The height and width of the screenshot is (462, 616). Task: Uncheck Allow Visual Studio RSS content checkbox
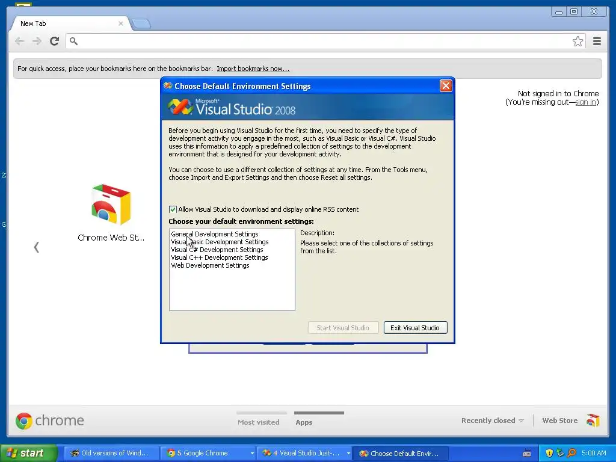point(173,209)
